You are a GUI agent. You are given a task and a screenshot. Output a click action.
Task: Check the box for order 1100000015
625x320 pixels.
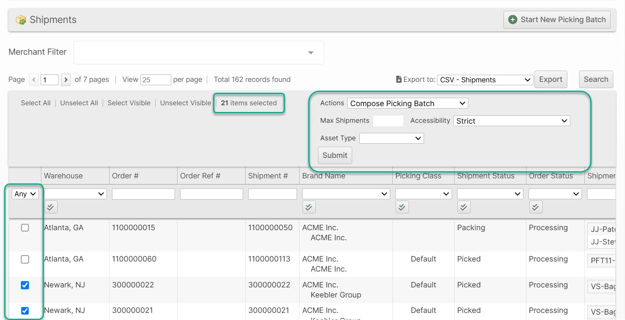(x=25, y=228)
